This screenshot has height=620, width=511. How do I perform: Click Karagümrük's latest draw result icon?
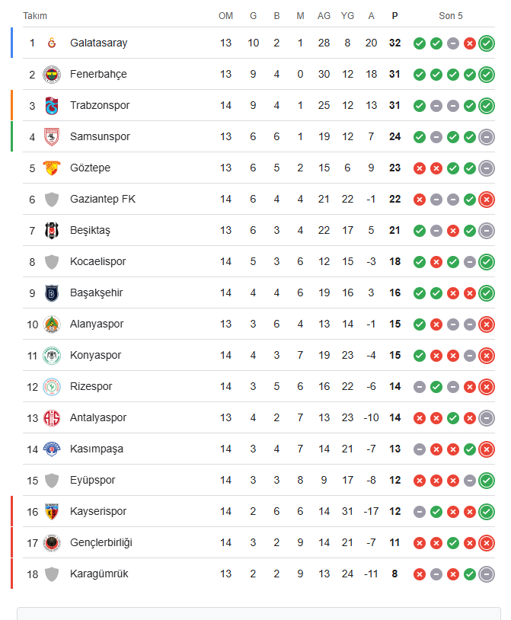[x=487, y=574]
